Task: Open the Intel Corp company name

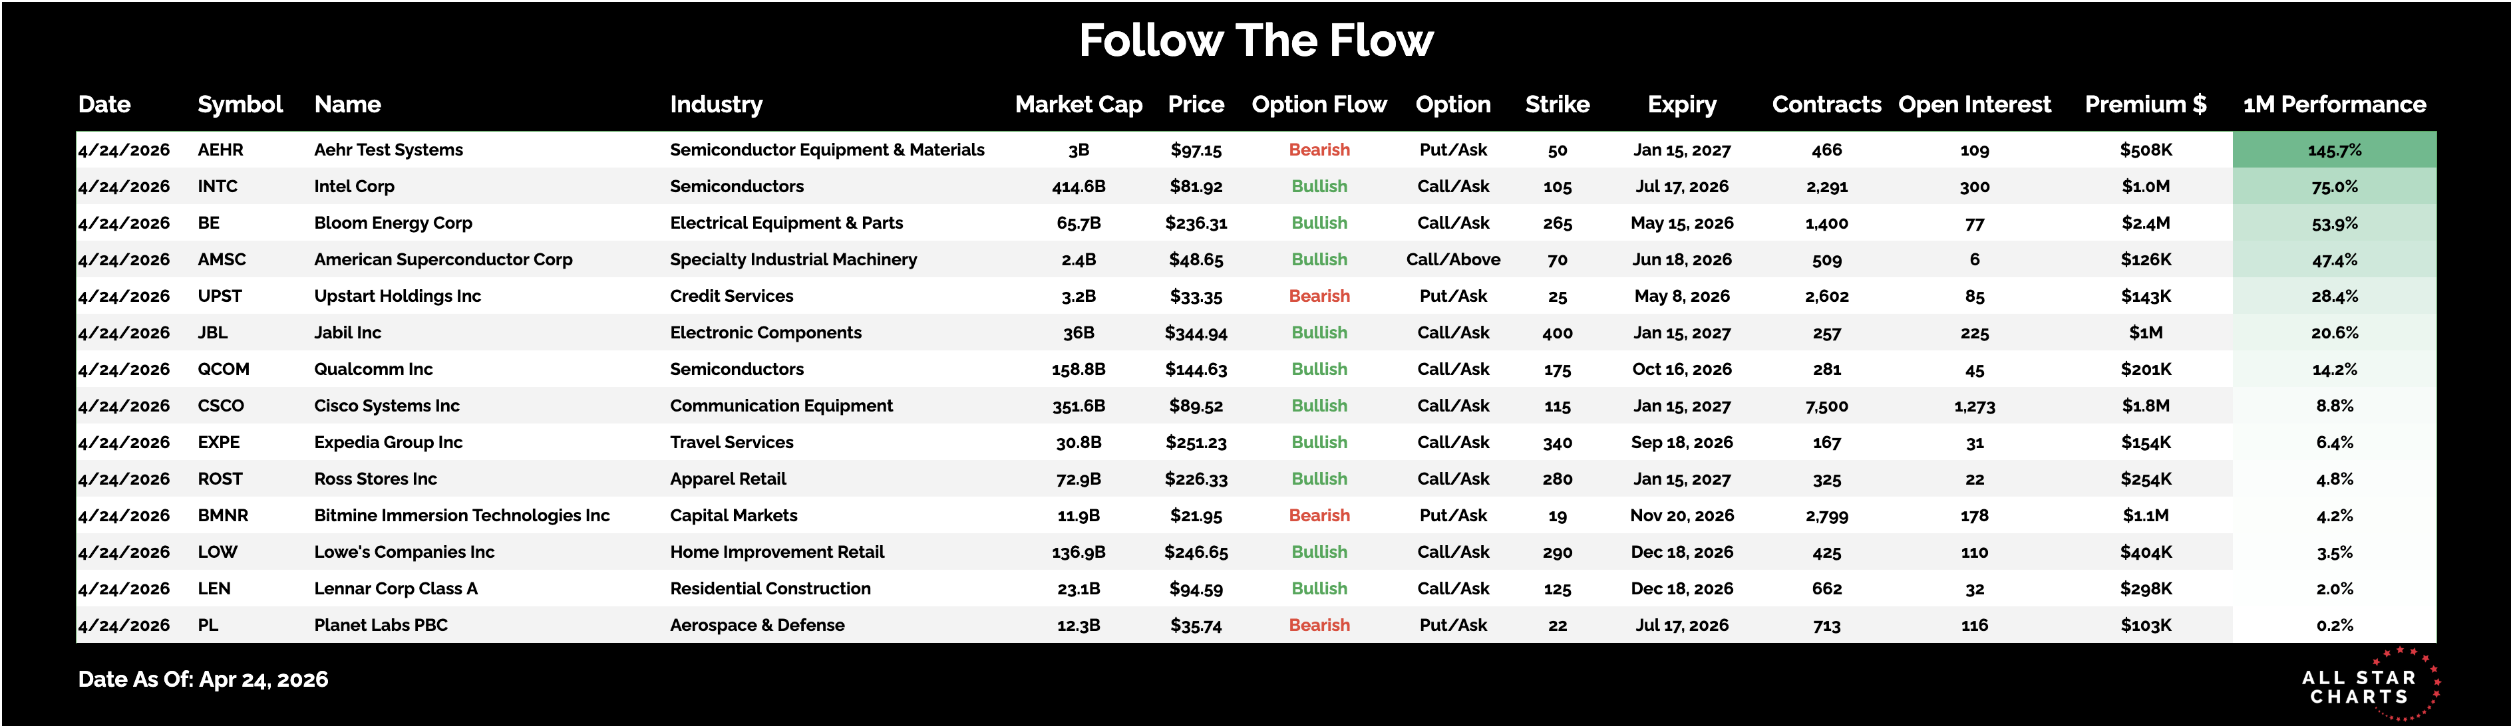Action: (354, 186)
